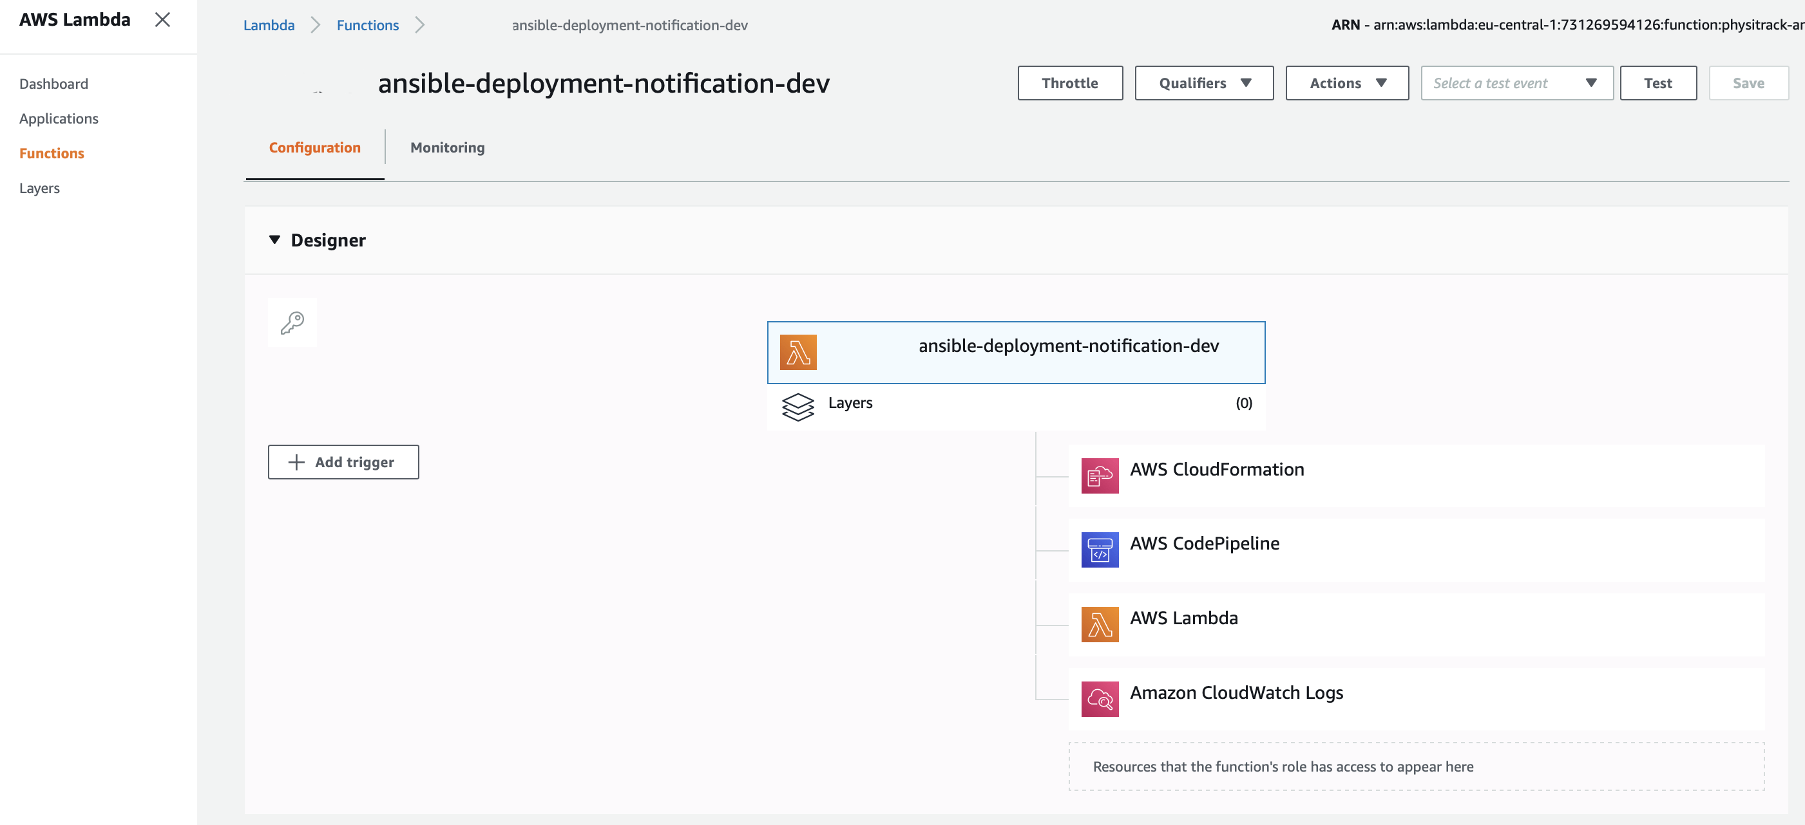Image resolution: width=1805 pixels, height=825 pixels.
Task: Close the AWS Lambda sidebar
Action: pos(162,19)
